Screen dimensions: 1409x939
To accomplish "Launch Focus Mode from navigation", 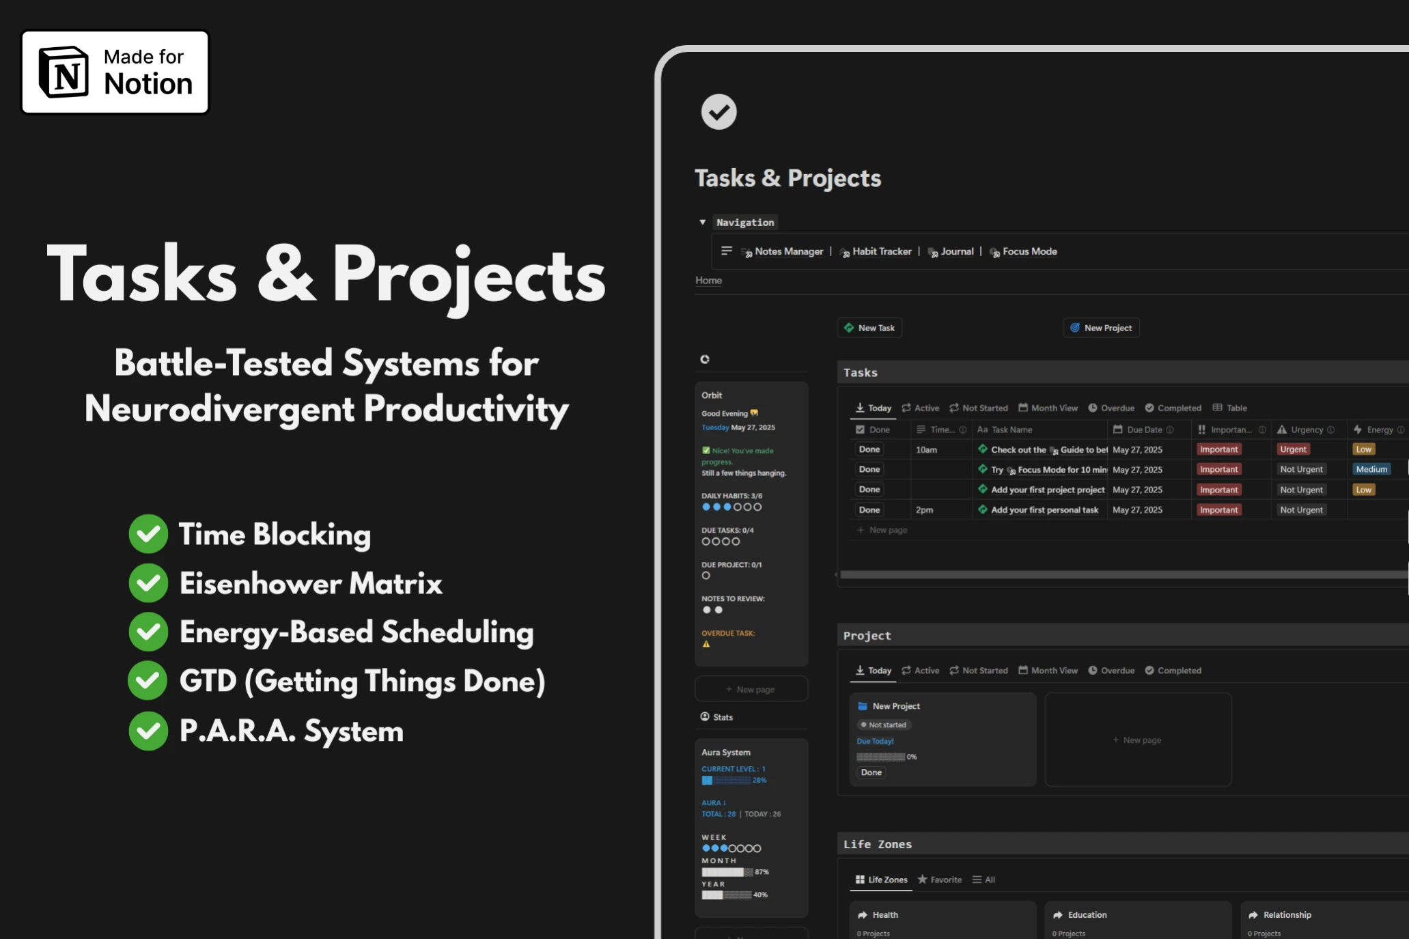I will pos(1029,251).
